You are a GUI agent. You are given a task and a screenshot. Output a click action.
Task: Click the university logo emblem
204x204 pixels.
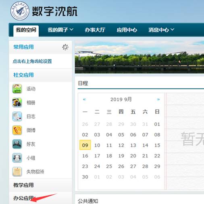[x=20, y=11]
